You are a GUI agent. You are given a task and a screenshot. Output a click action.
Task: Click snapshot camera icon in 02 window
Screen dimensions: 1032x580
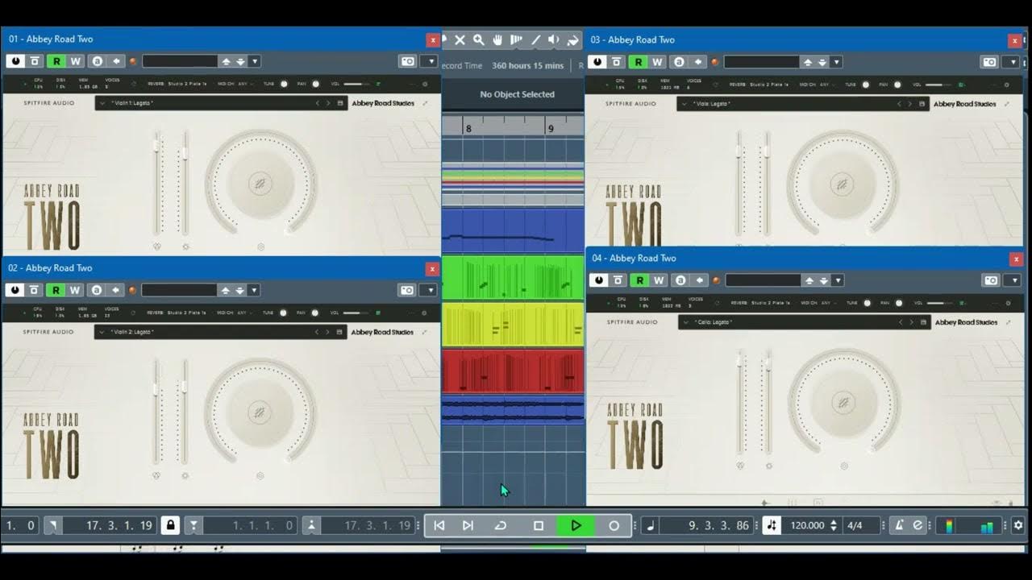tap(407, 290)
